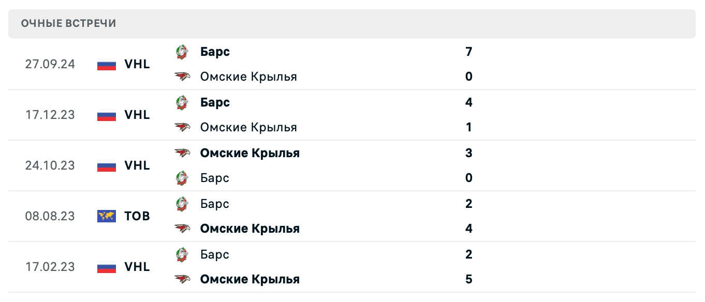Click the Барс team logo in the first match
Image resolution: width=705 pixels, height=302 pixels.
point(182,52)
